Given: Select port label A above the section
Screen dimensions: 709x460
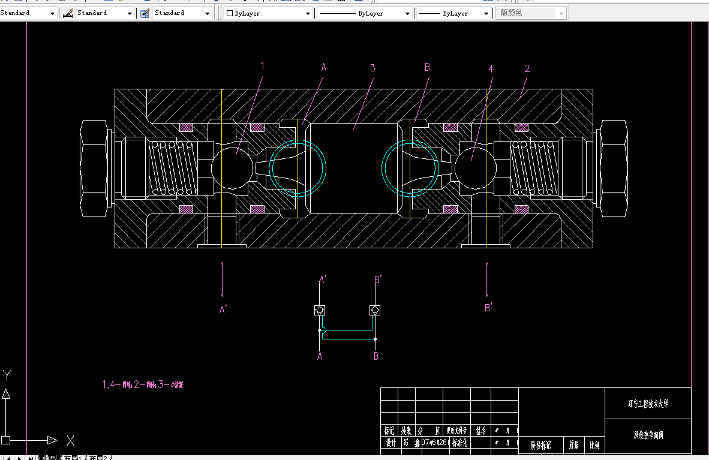Looking at the screenshot, I should coord(324,67).
